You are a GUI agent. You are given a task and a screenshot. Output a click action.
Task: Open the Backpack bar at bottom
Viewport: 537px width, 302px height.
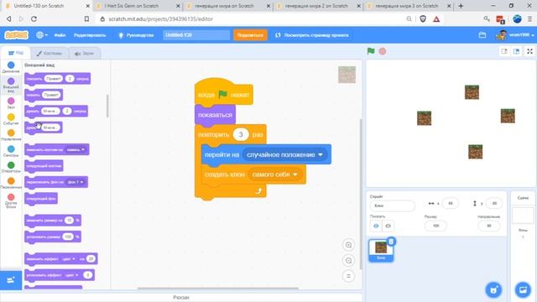(x=181, y=297)
